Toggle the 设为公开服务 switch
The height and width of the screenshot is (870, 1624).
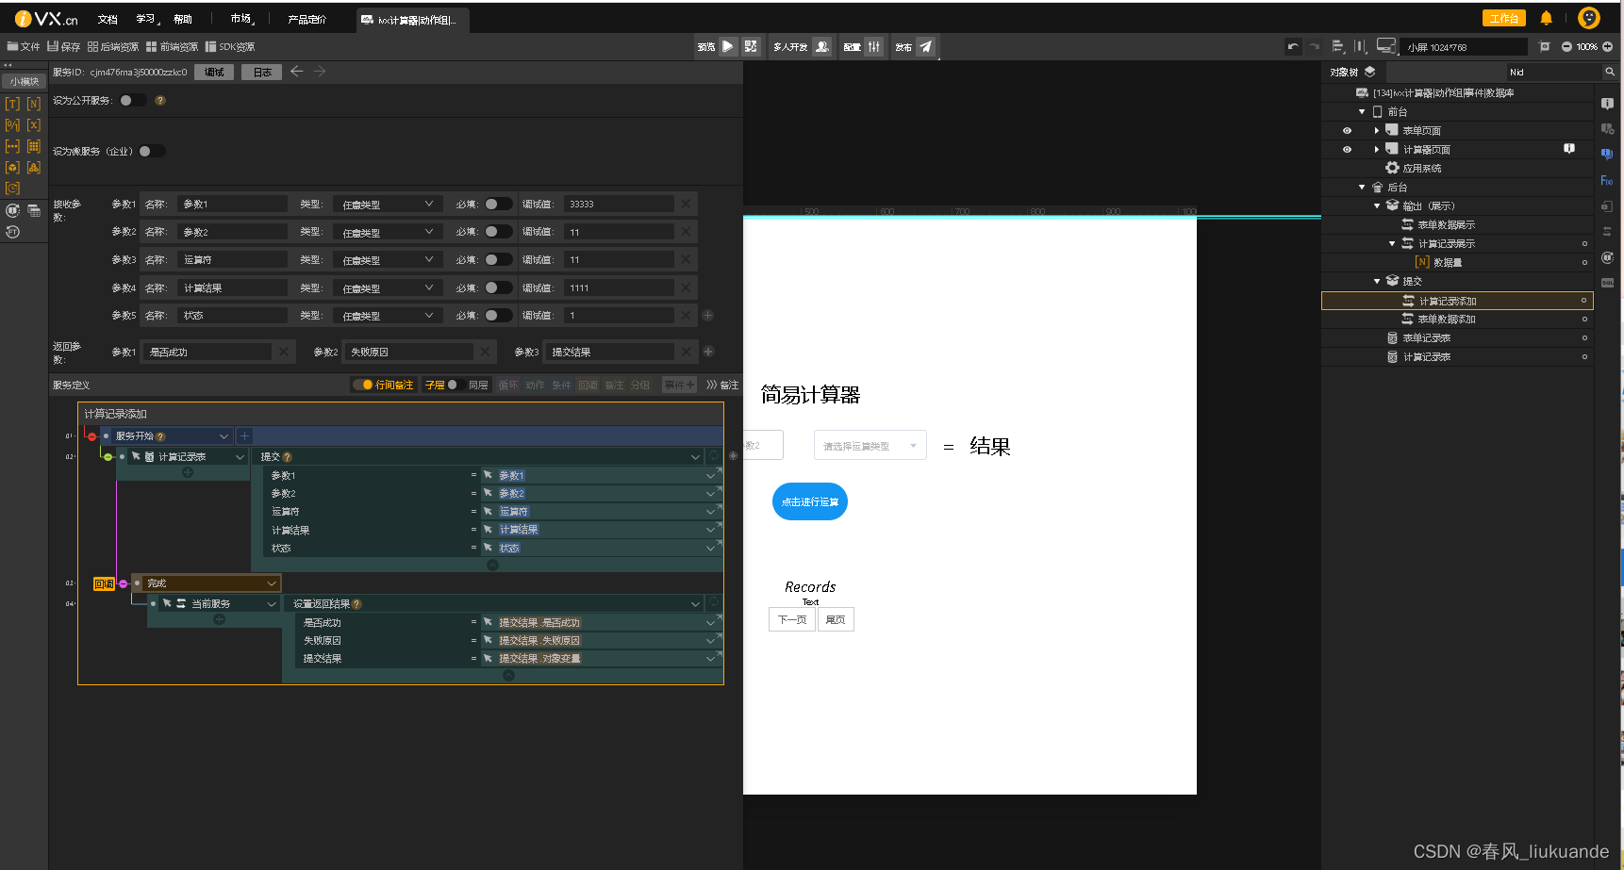(x=133, y=100)
